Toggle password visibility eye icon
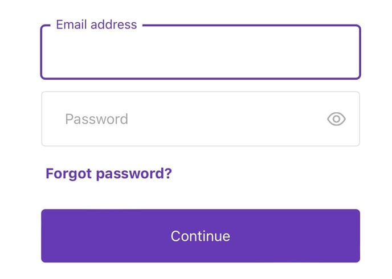 click(x=336, y=119)
